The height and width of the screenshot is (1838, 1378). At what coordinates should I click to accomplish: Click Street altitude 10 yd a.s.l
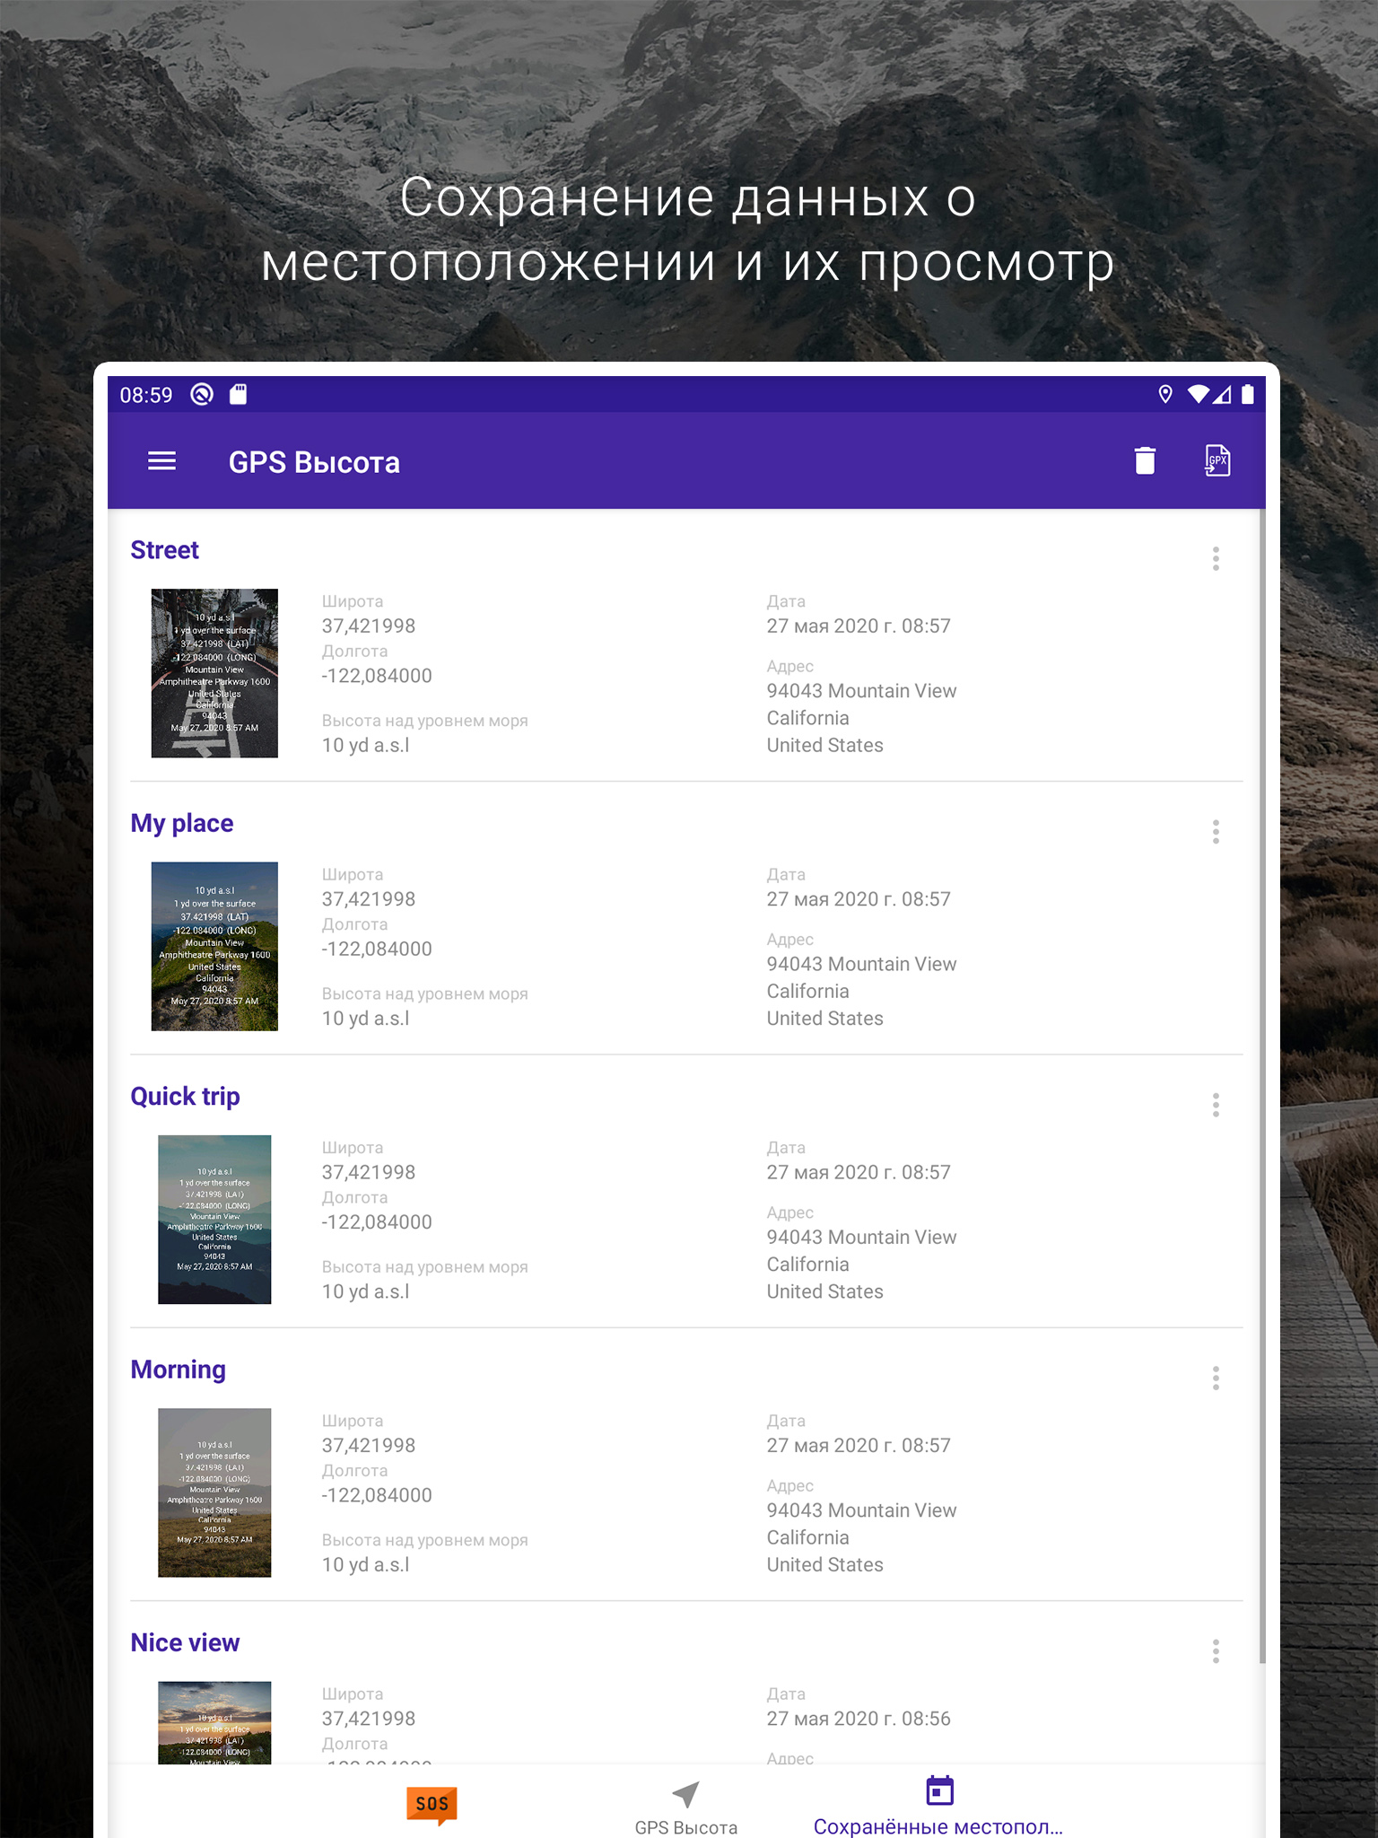pos(366,745)
